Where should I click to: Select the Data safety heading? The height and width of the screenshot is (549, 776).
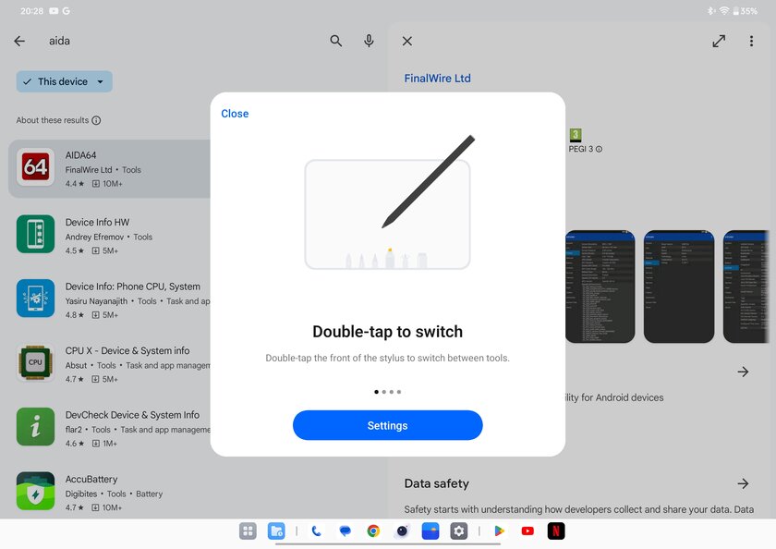click(x=436, y=483)
